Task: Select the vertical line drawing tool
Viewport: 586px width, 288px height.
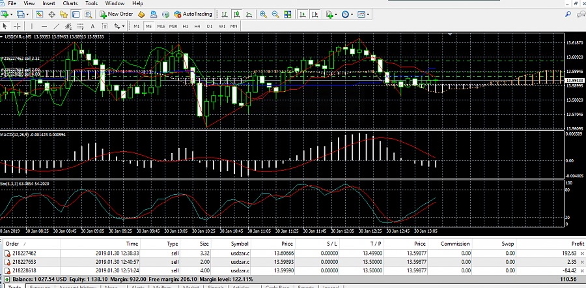Action: [x=31, y=26]
